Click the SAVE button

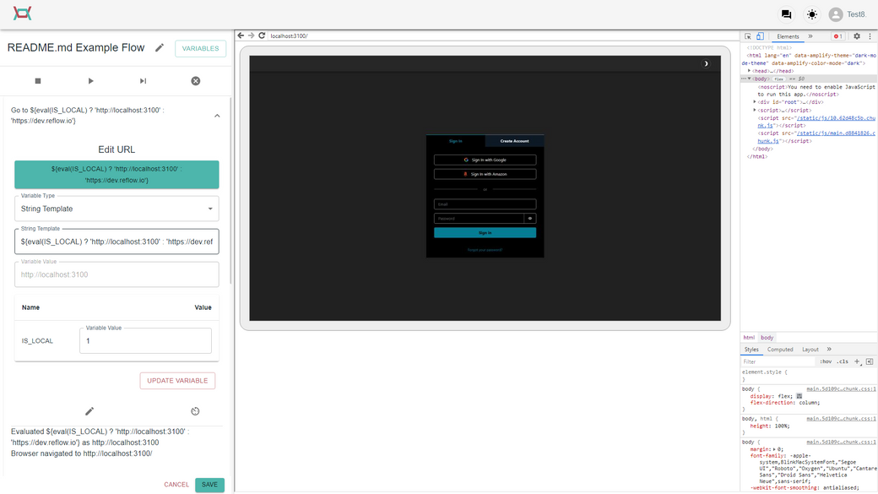pyautogui.click(x=209, y=485)
